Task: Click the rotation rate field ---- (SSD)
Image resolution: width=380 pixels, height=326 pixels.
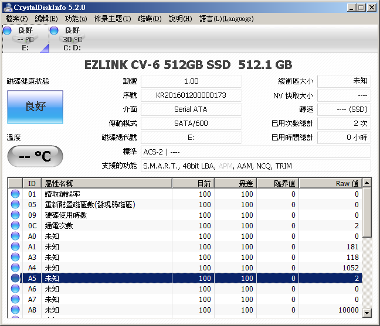Action: [x=344, y=109]
